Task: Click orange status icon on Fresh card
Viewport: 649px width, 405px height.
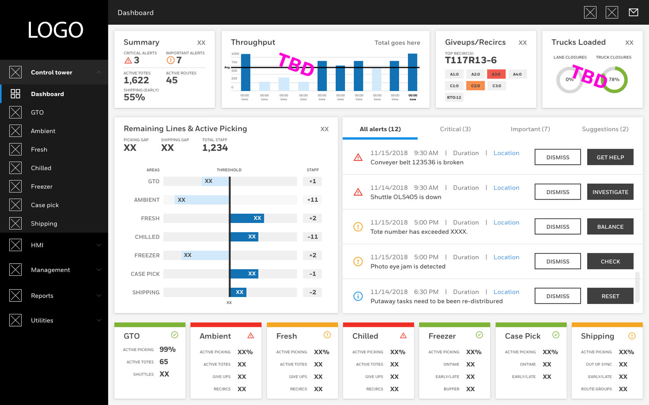Action: point(327,335)
